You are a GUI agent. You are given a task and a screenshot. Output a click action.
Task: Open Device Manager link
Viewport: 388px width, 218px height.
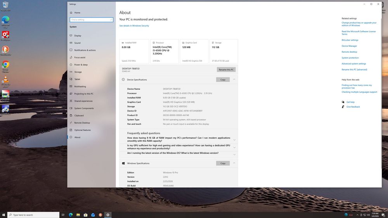coord(349,46)
